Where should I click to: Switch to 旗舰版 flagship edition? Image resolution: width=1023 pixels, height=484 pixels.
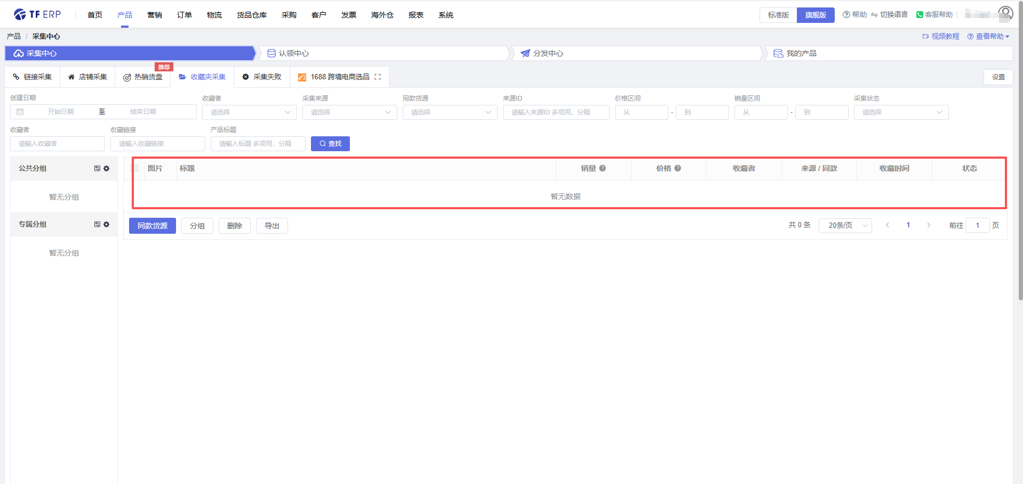point(816,15)
